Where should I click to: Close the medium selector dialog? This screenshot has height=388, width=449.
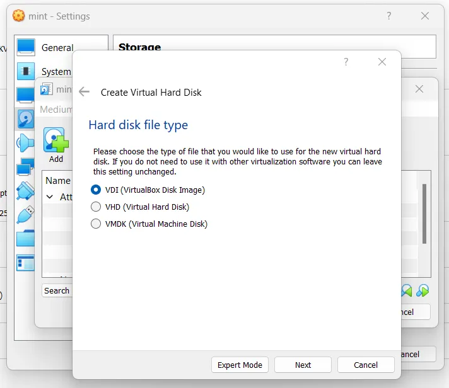(419, 89)
